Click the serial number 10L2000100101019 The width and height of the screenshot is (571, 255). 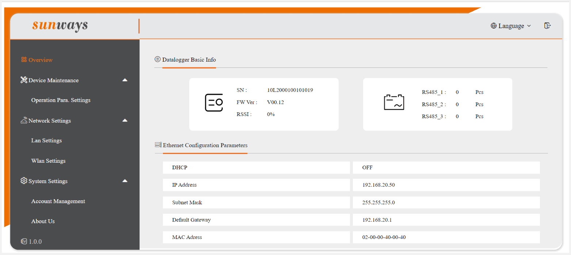click(290, 90)
